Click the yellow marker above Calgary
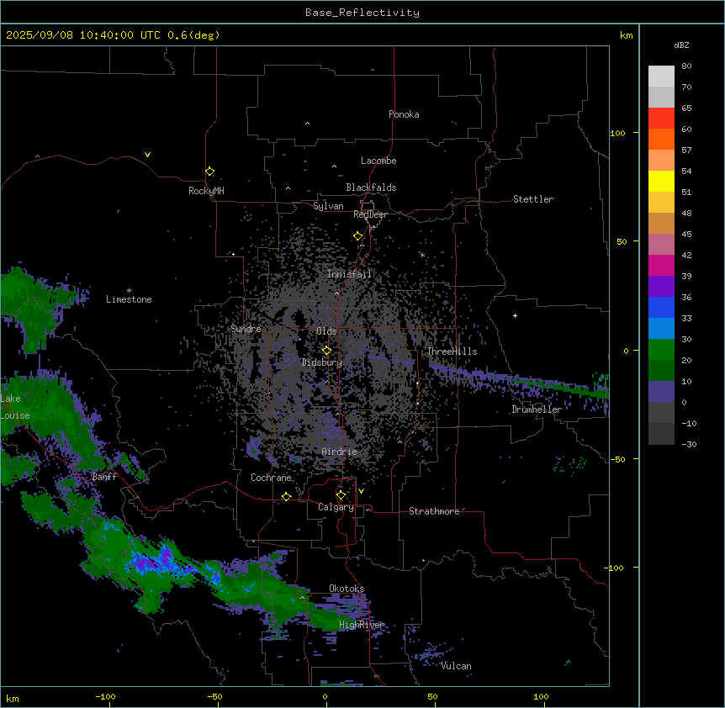 click(341, 495)
